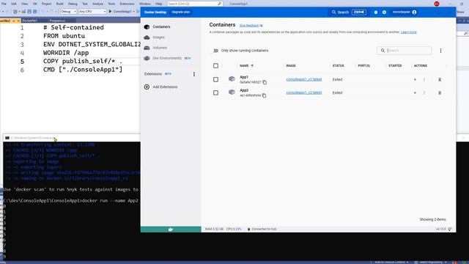The height and width of the screenshot is (264, 469).
Task: Copy the App1 container ID
Action: coord(265,82)
